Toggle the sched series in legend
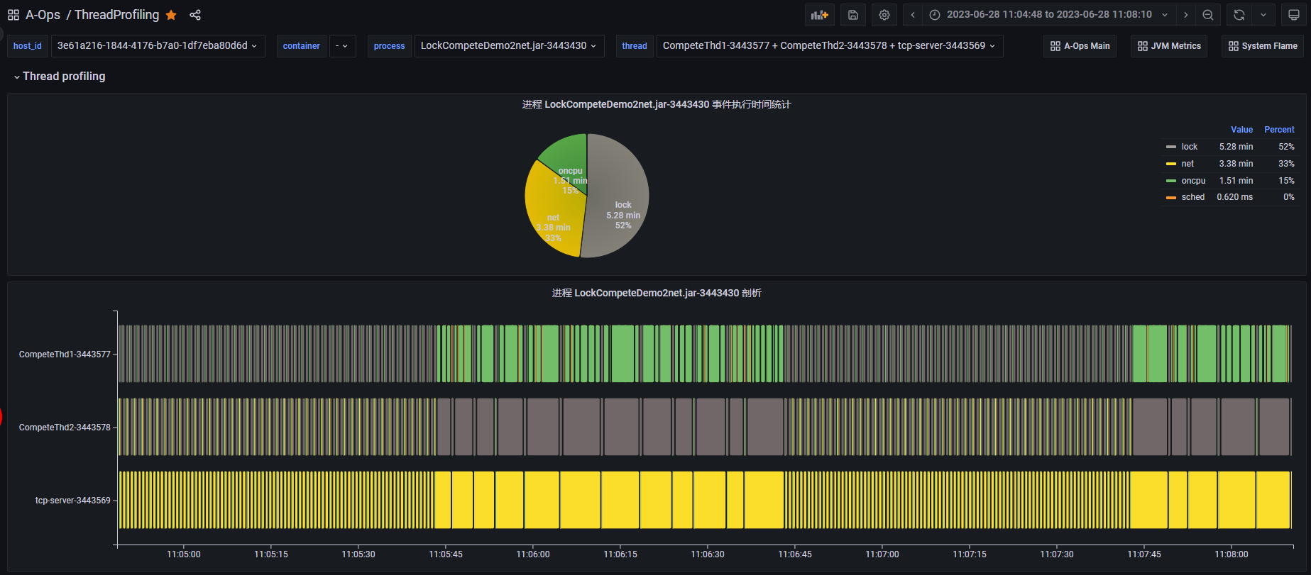This screenshot has width=1311, height=575. tap(1192, 197)
